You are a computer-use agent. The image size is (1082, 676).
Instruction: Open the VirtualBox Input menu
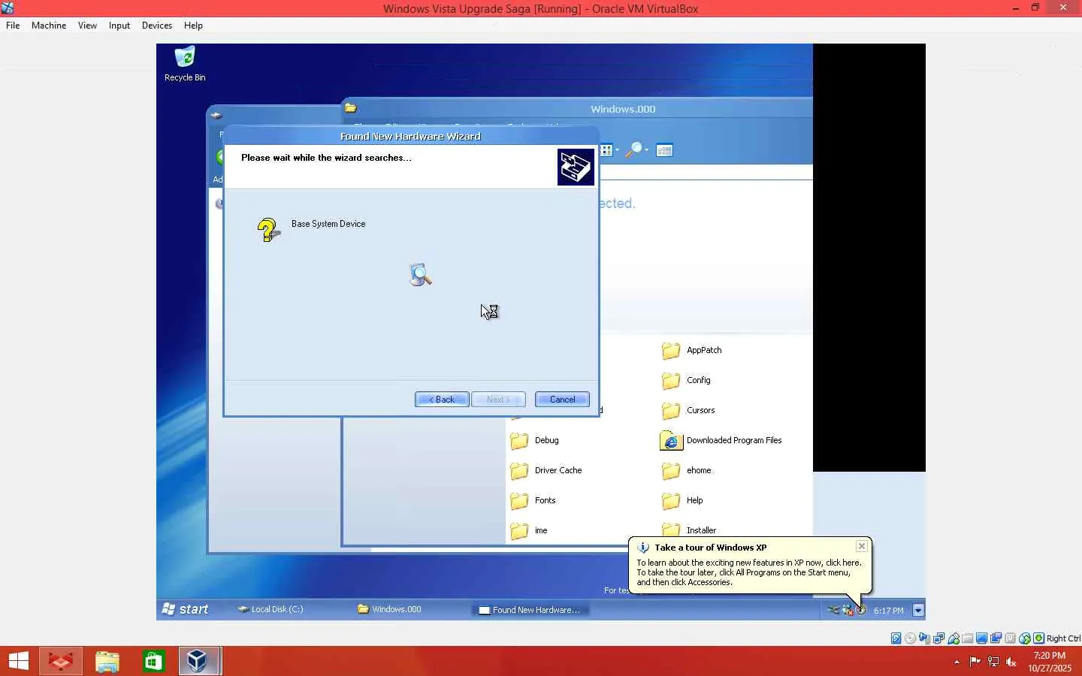[x=119, y=26]
